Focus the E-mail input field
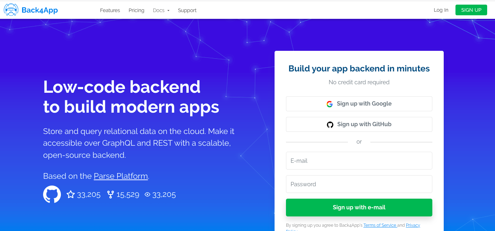495x231 pixels. 359,161
